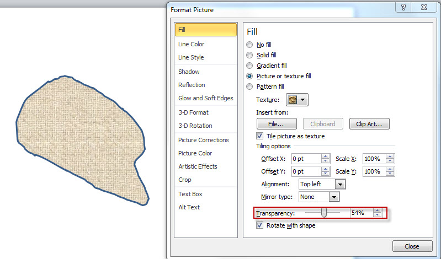The image size is (441, 259).
Task: Click the Clipboard insert button
Action: (x=323, y=124)
